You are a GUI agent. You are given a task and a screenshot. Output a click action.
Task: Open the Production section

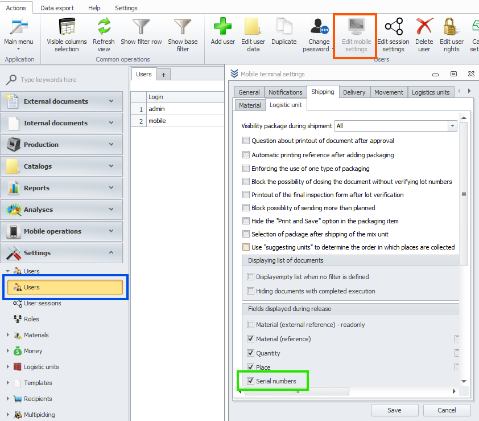point(61,144)
